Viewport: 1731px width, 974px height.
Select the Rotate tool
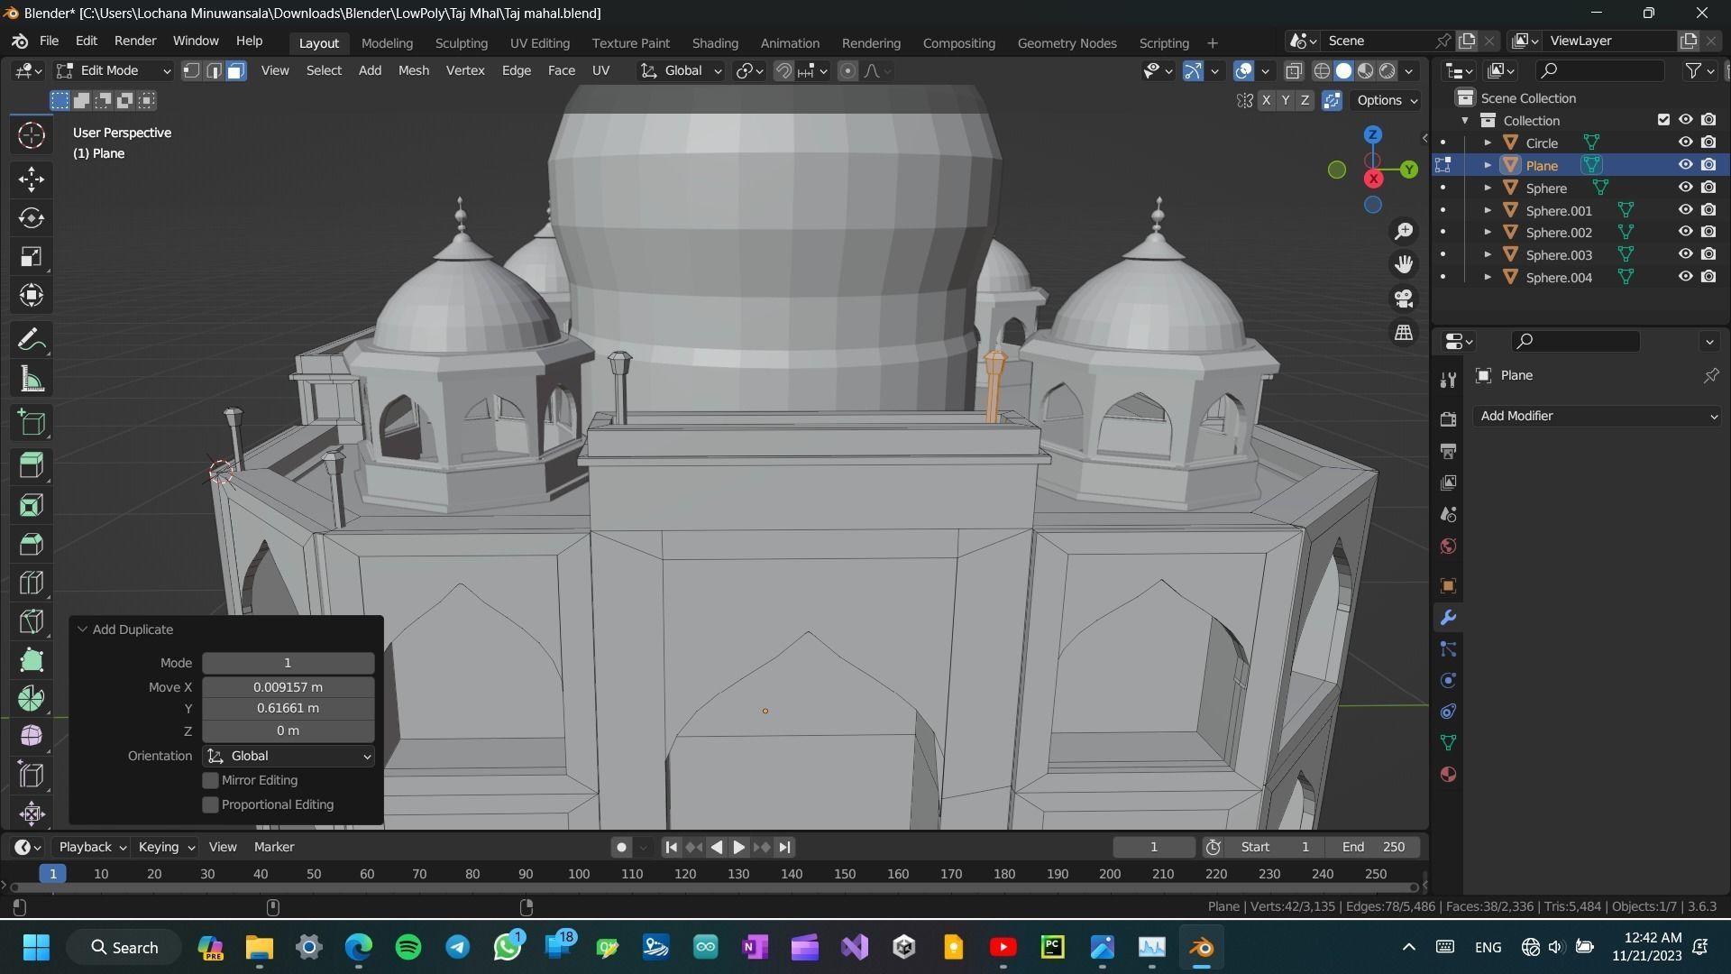32,217
